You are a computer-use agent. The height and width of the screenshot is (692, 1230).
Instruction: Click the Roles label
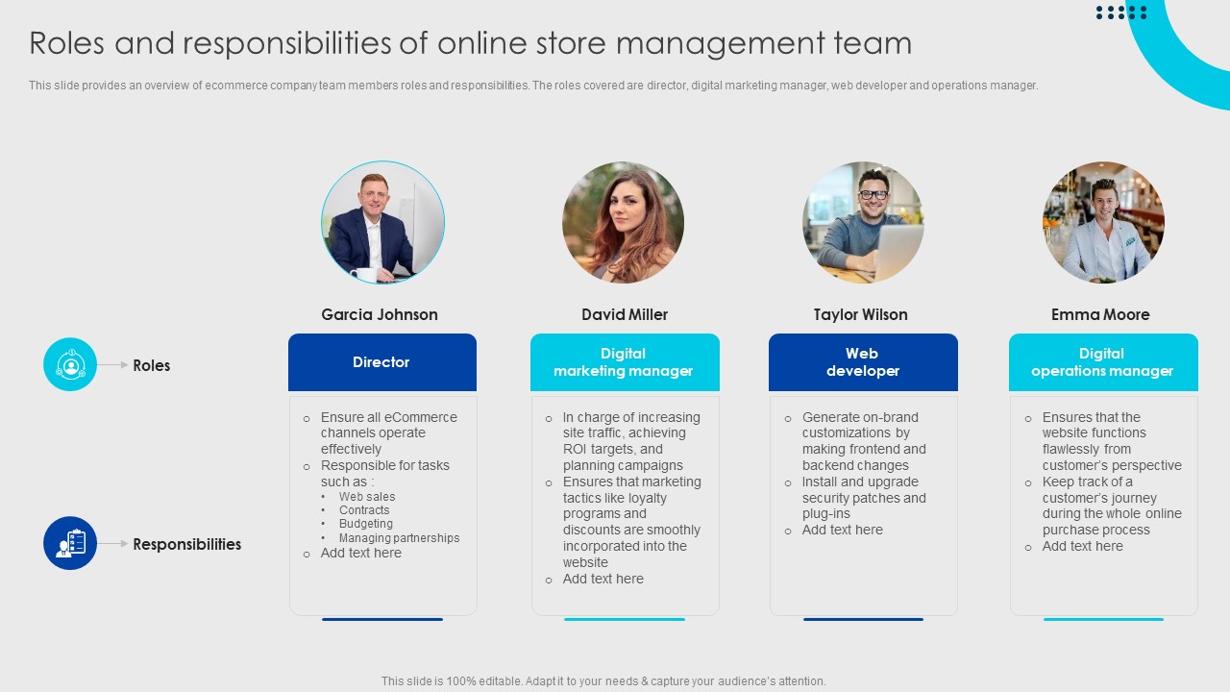click(x=152, y=365)
